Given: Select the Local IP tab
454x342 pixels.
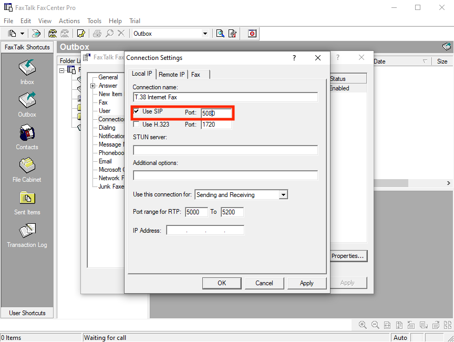Looking at the screenshot, I should tap(142, 74).
